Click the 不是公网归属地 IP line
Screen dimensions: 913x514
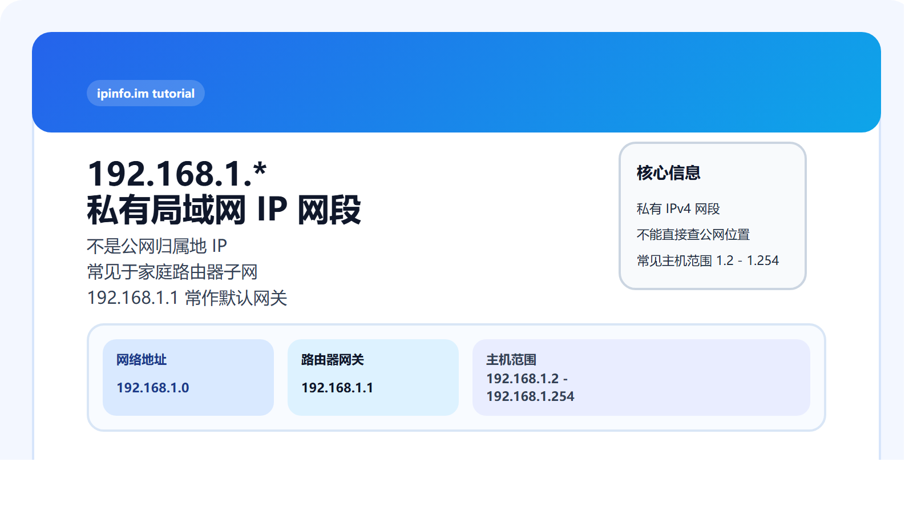[157, 246]
